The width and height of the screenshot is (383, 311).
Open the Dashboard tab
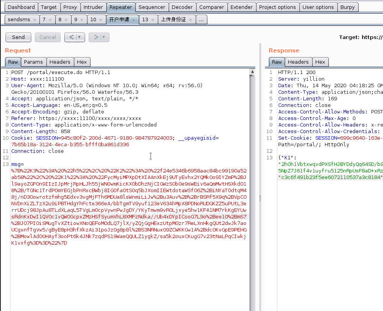(x=21, y=7)
